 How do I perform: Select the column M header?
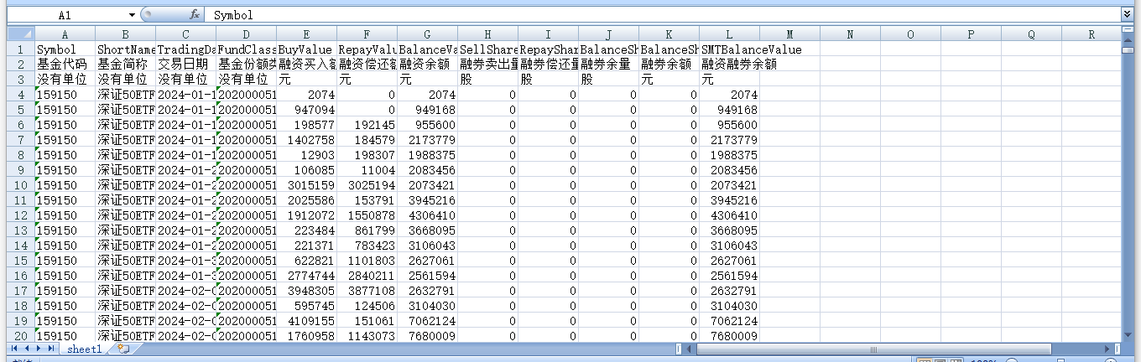pos(789,34)
